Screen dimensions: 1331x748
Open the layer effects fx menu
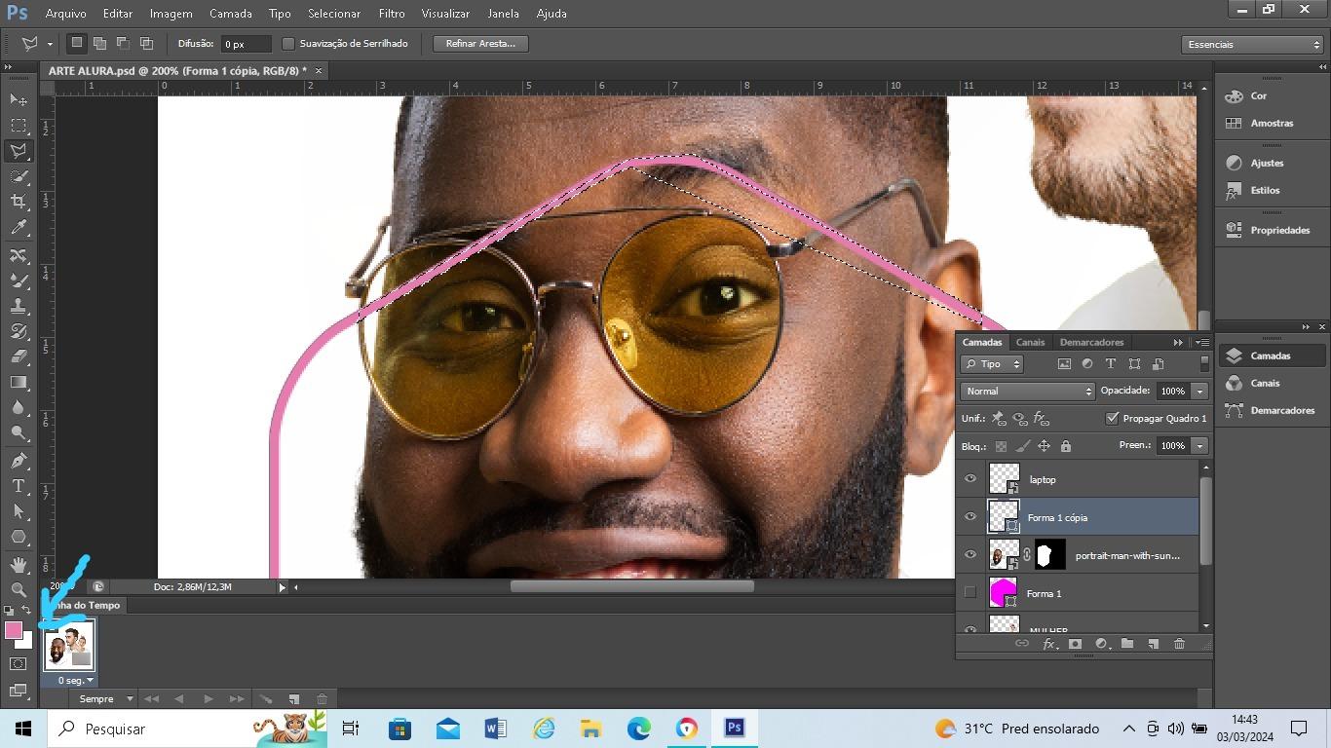pos(1049,644)
